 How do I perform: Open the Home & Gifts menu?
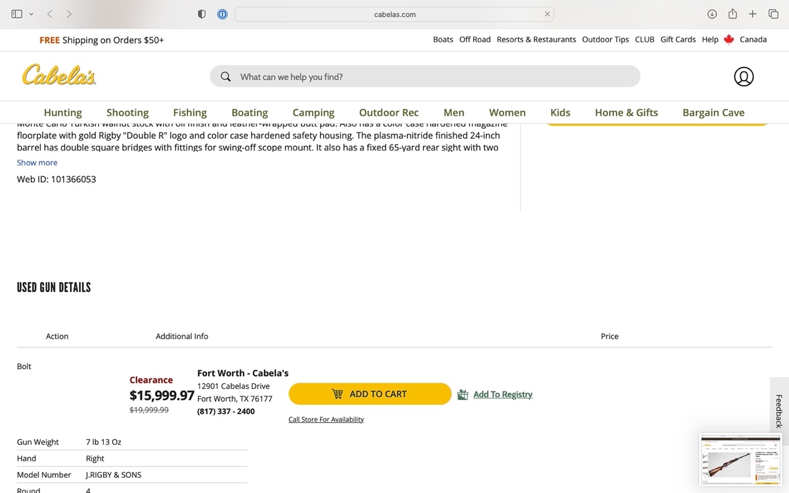pyautogui.click(x=626, y=112)
